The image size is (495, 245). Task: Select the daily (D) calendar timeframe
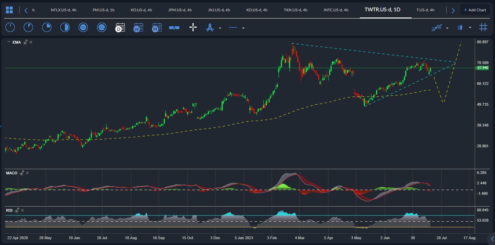click(120, 27)
